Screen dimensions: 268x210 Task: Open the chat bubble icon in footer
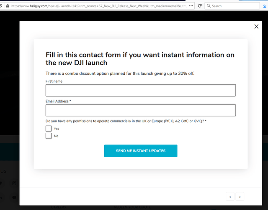click(x=14, y=197)
